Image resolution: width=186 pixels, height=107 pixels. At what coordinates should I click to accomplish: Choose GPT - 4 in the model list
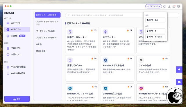point(155,31)
